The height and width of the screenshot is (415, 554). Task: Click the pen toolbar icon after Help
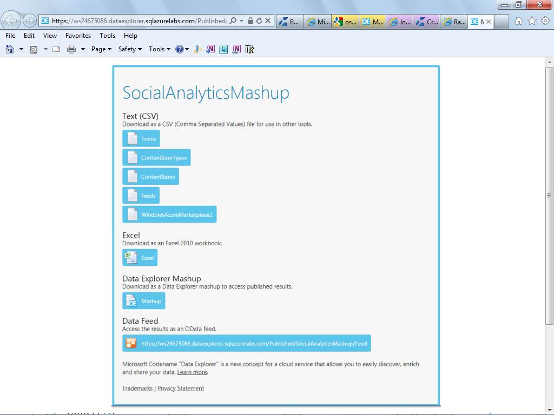point(197,49)
